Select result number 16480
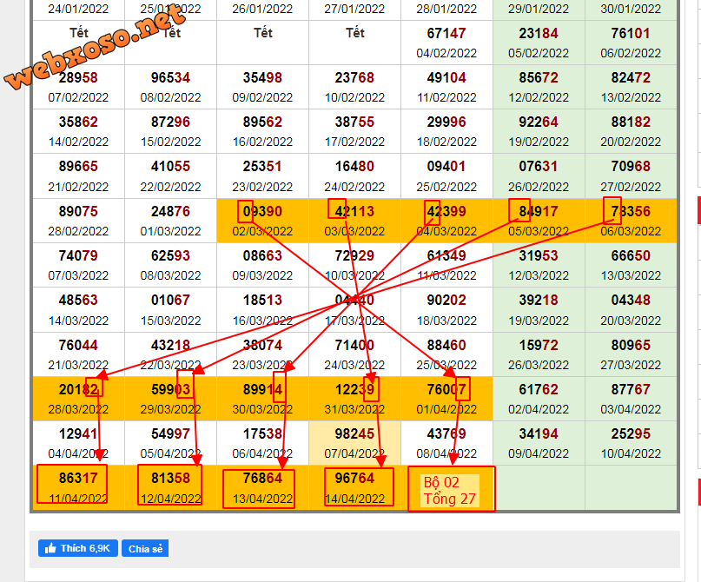Viewport: 701px width, 582px height. pos(354,166)
